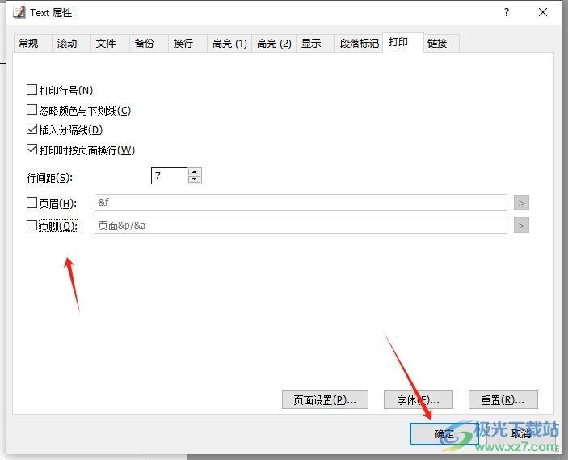Image resolution: width=568 pixels, height=460 pixels.
Task: Click the 重置(R)... button
Action: 503,400
